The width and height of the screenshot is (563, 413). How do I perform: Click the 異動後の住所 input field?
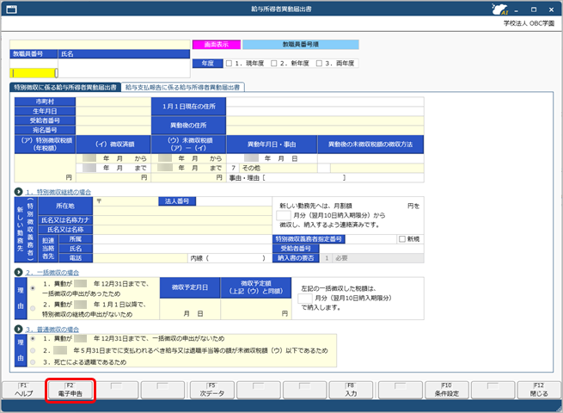325,125
